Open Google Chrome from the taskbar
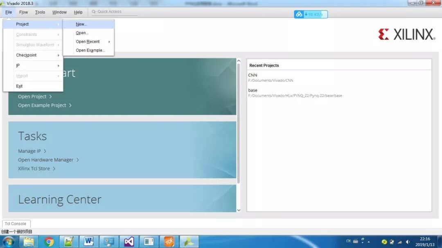The image size is (442, 248). (x=49, y=241)
